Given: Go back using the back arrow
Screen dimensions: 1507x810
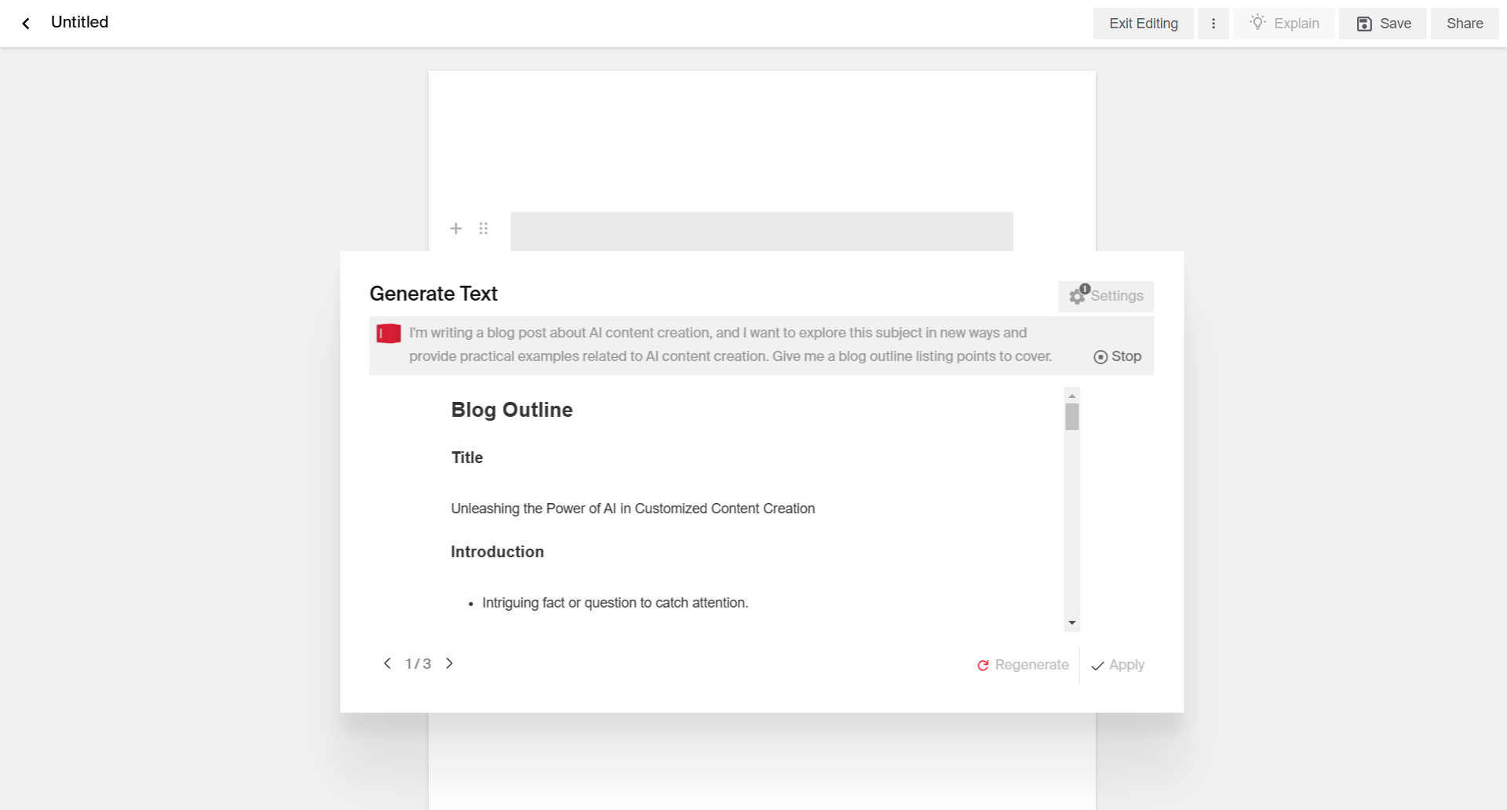Looking at the screenshot, I should [x=26, y=24].
